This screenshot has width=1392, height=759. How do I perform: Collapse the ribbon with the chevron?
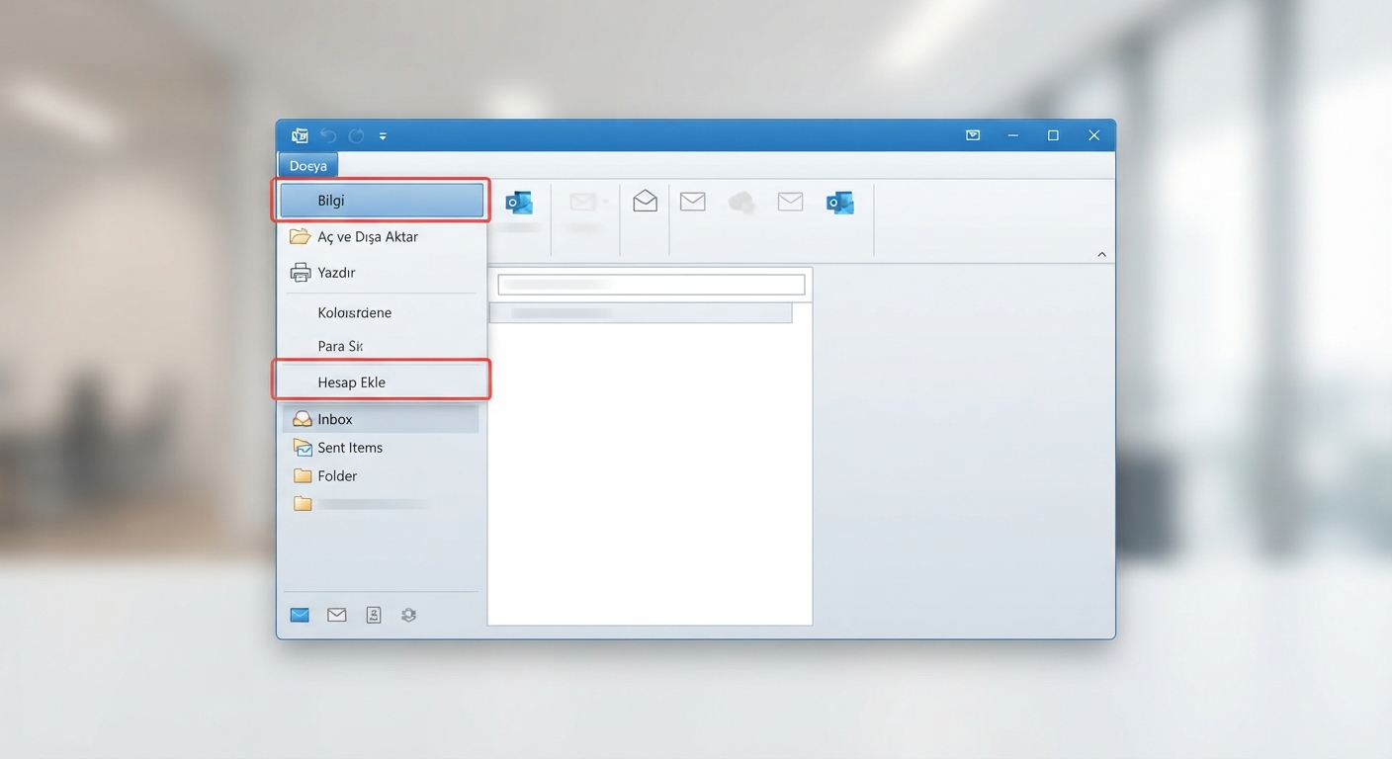pyautogui.click(x=1101, y=255)
